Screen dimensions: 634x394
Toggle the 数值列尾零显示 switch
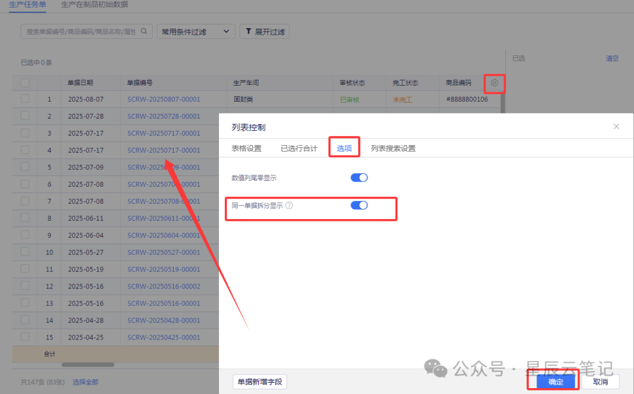pyautogui.click(x=359, y=177)
